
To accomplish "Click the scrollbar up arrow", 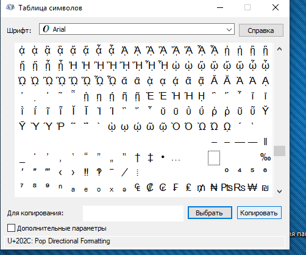I will (279, 49).
